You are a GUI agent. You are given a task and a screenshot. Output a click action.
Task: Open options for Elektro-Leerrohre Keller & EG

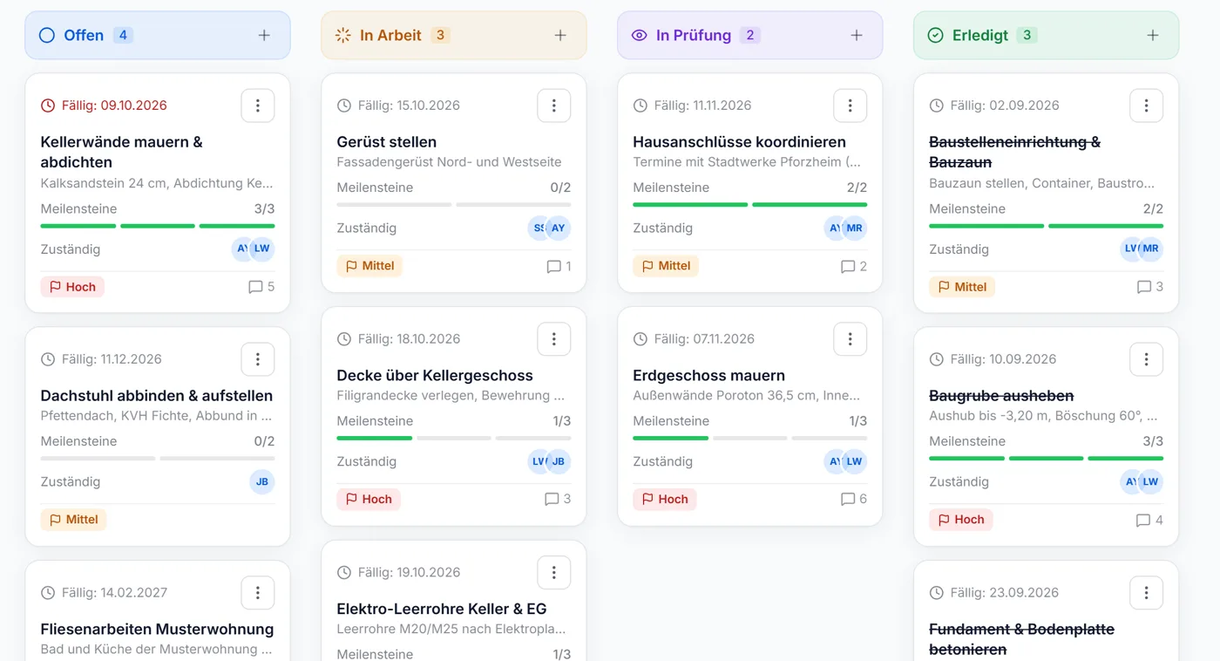(554, 573)
